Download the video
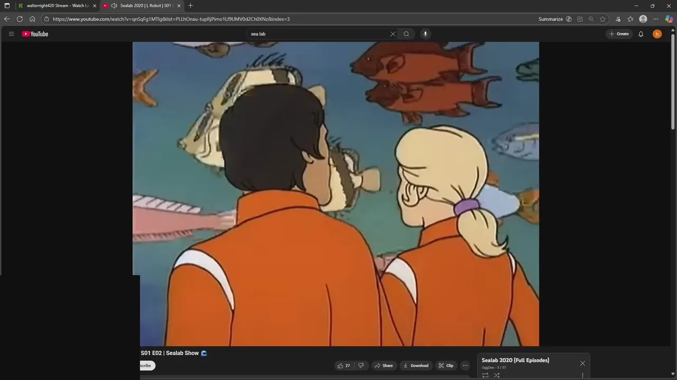The width and height of the screenshot is (677, 380). click(416, 365)
